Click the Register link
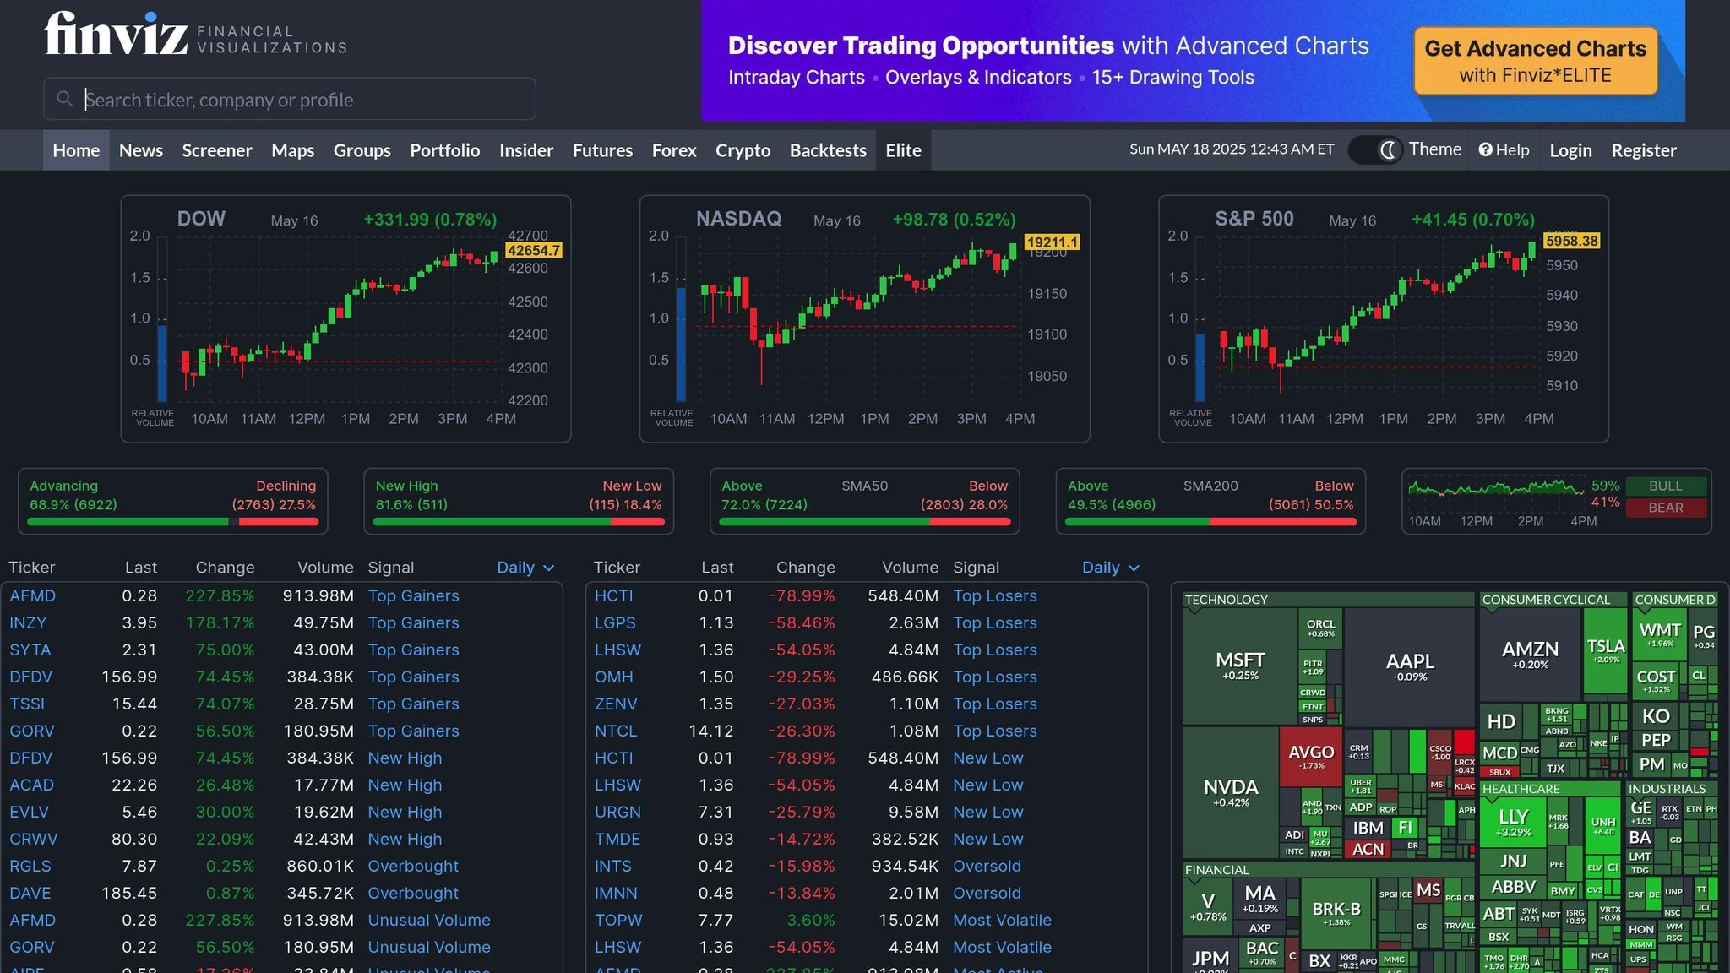Viewport: 1730px width, 973px height. click(x=1644, y=150)
